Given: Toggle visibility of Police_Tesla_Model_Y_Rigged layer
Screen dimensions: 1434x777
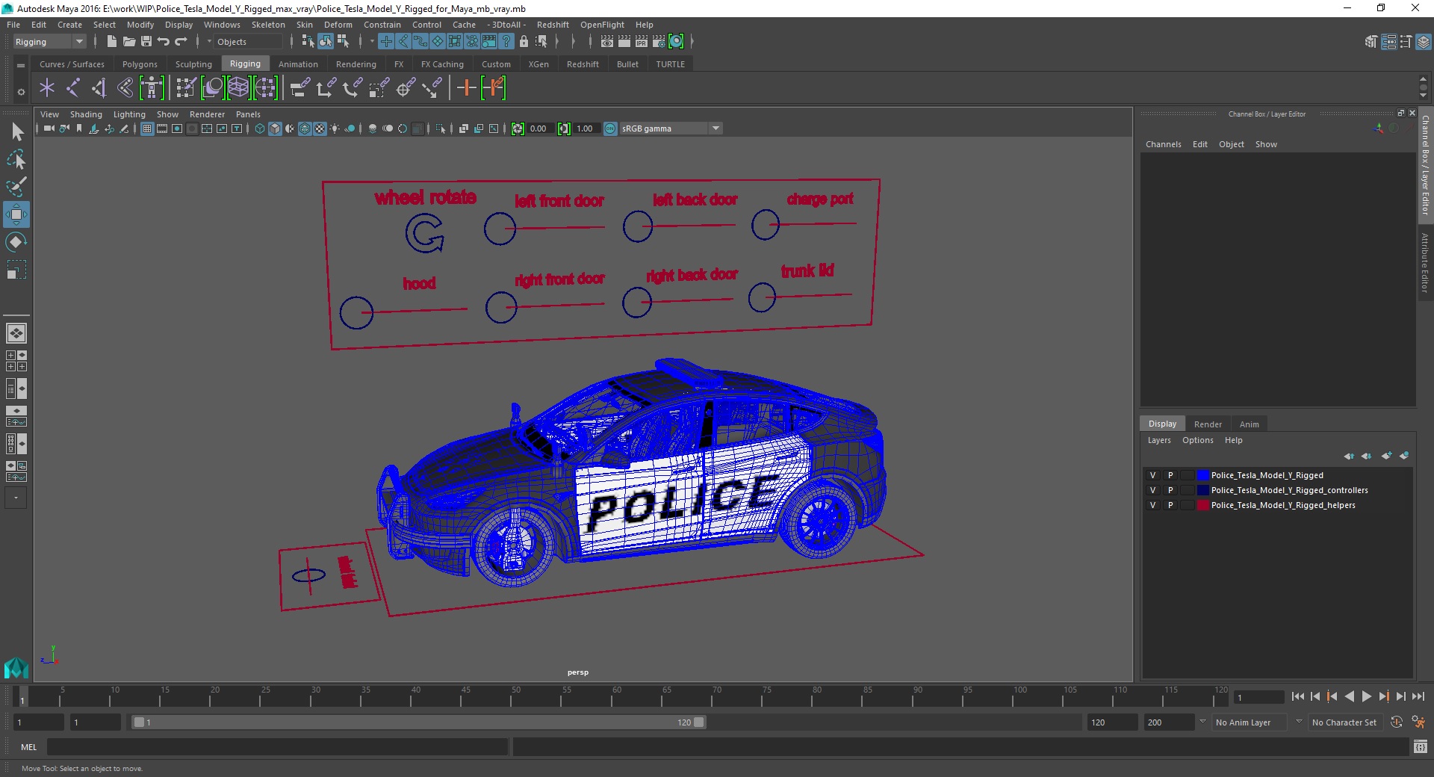Looking at the screenshot, I should click(1152, 475).
